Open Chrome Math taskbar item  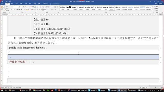click(x=37, y=90)
